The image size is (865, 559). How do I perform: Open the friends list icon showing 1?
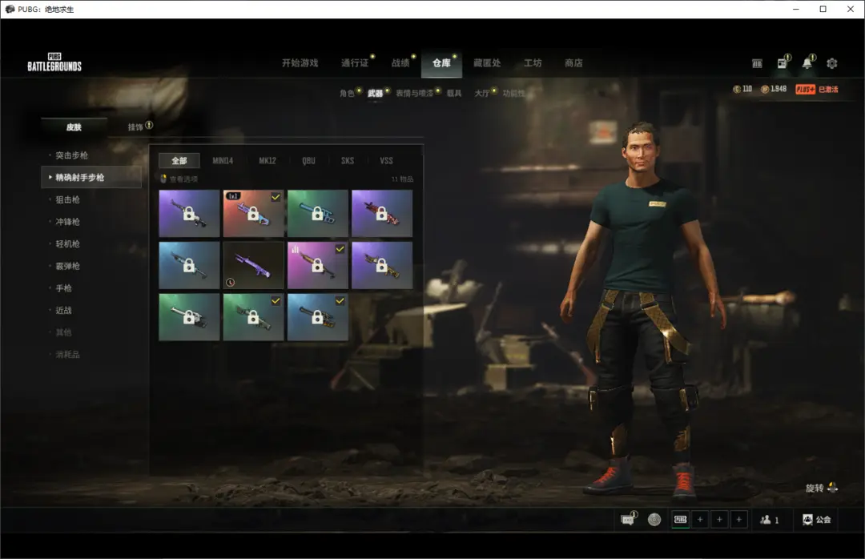tap(770, 519)
